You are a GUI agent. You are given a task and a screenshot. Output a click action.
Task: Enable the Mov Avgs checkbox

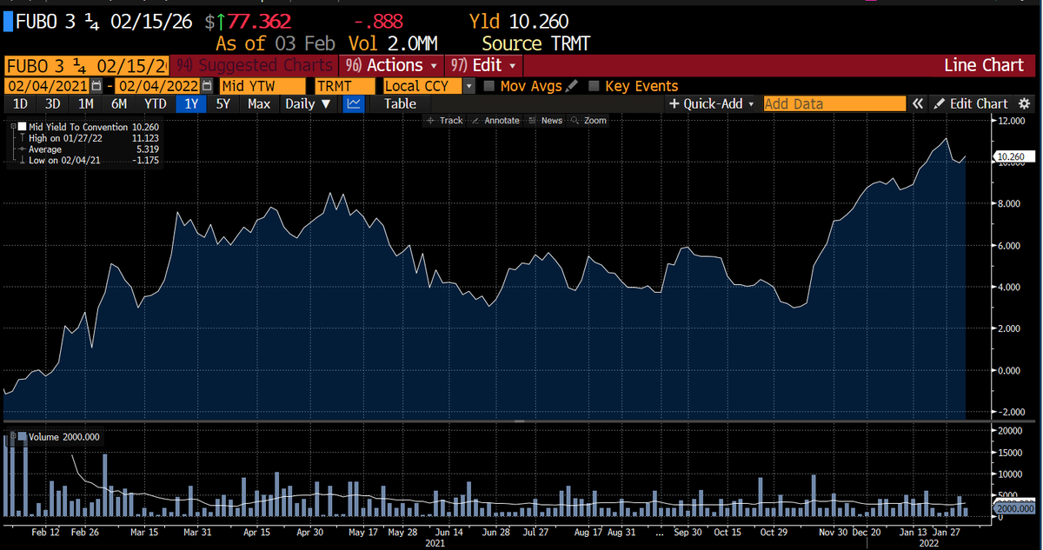click(489, 86)
